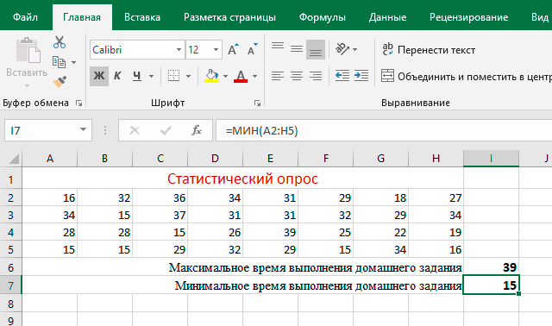Click cell C3 with value 37
Image resolution: width=552 pixels, height=326 pixels.
tap(160, 215)
